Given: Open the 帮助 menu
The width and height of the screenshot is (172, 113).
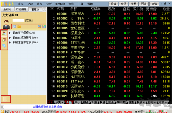Looking at the screenshot, I should coord(90,4).
